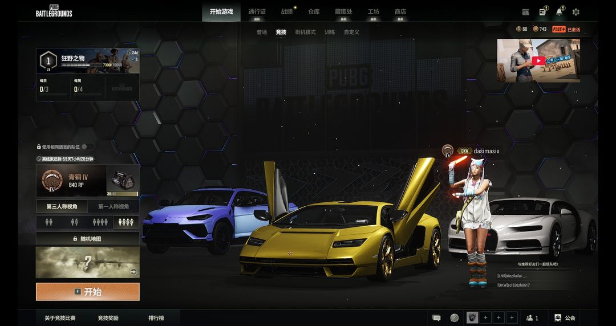Select the four-person squad-size icon
616x326 pixels.
point(100,222)
